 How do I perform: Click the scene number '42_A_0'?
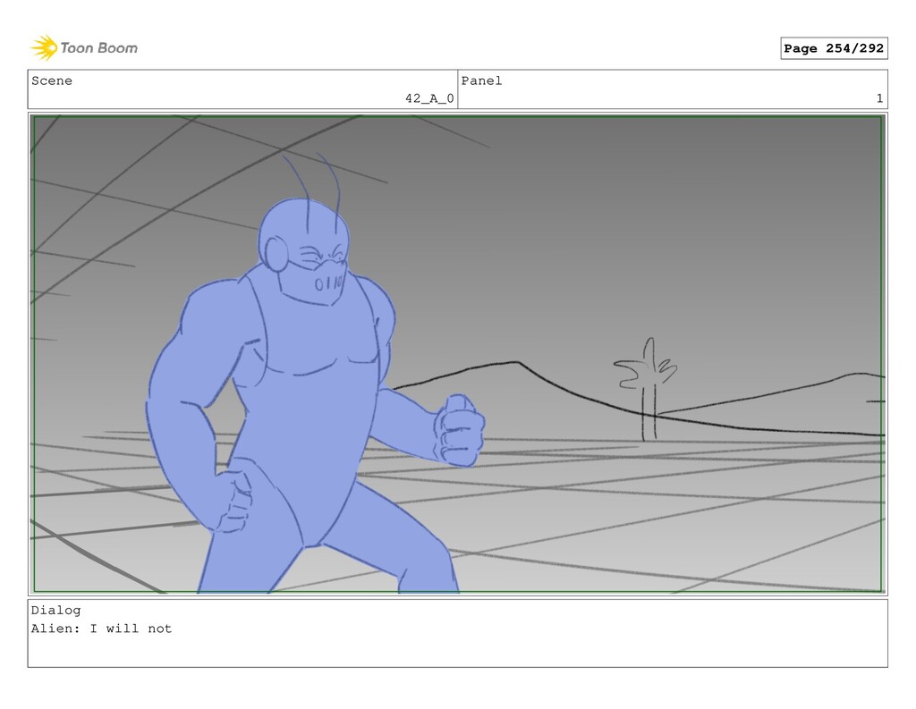[429, 98]
